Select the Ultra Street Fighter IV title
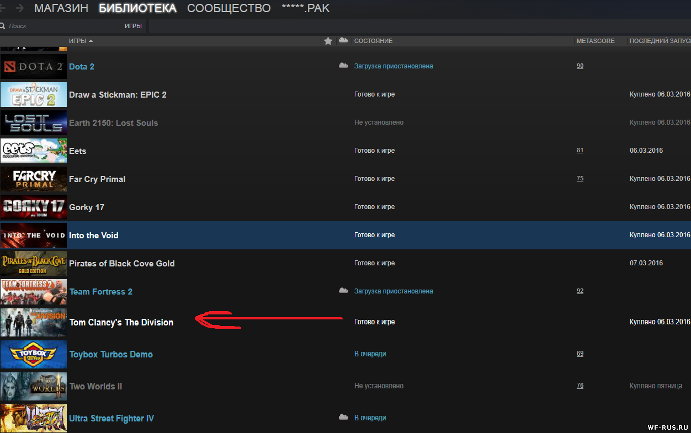 pyautogui.click(x=111, y=418)
